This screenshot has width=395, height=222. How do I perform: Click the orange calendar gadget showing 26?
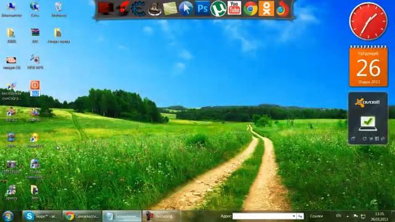368,66
